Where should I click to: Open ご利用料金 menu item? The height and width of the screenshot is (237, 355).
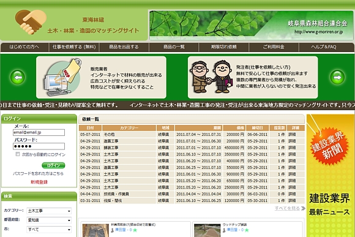pos(274,47)
